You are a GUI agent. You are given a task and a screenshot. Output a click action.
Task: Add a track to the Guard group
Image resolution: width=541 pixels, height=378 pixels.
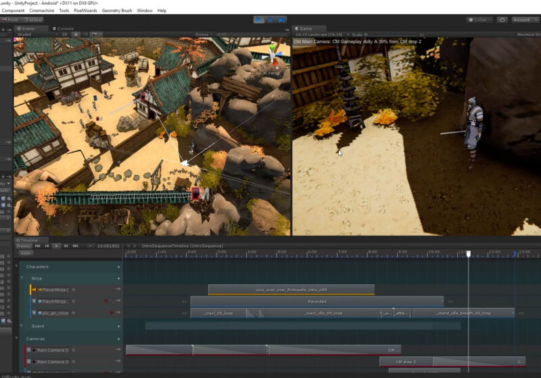(x=119, y=326)
